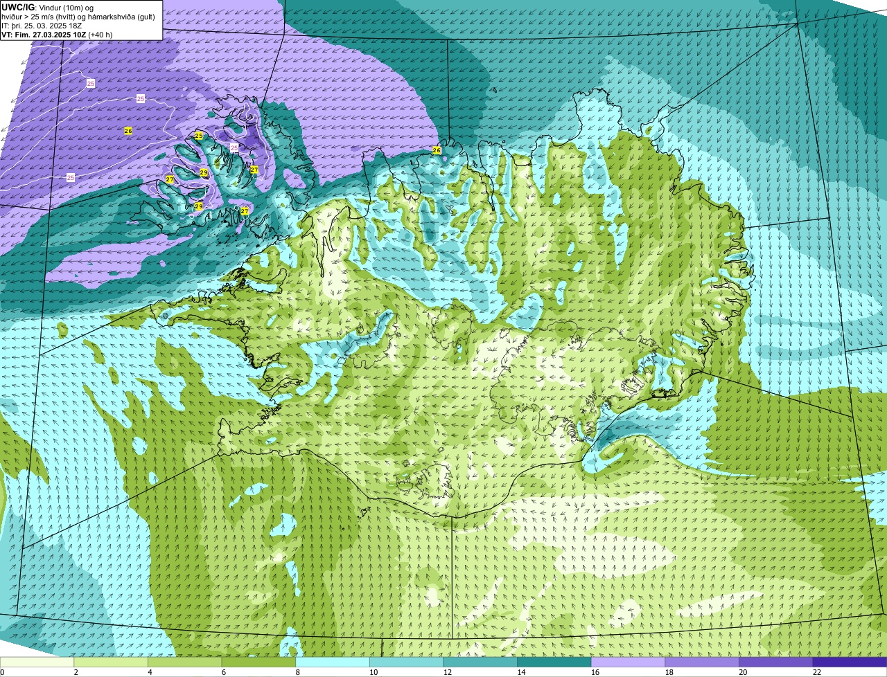Click the 12–14 m/s medium teal legend swatch

pyautogui.click(x=480, y=662)
